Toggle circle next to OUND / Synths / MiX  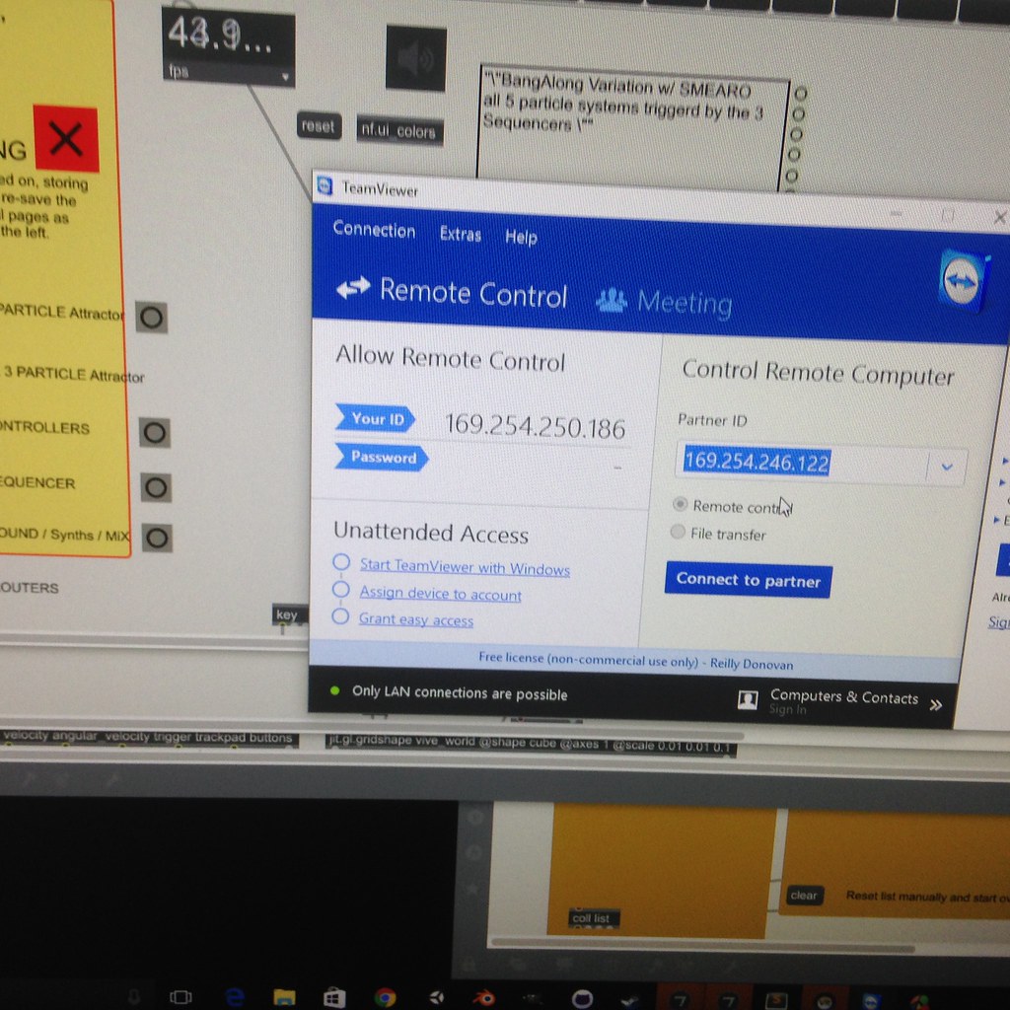(157, 538)
